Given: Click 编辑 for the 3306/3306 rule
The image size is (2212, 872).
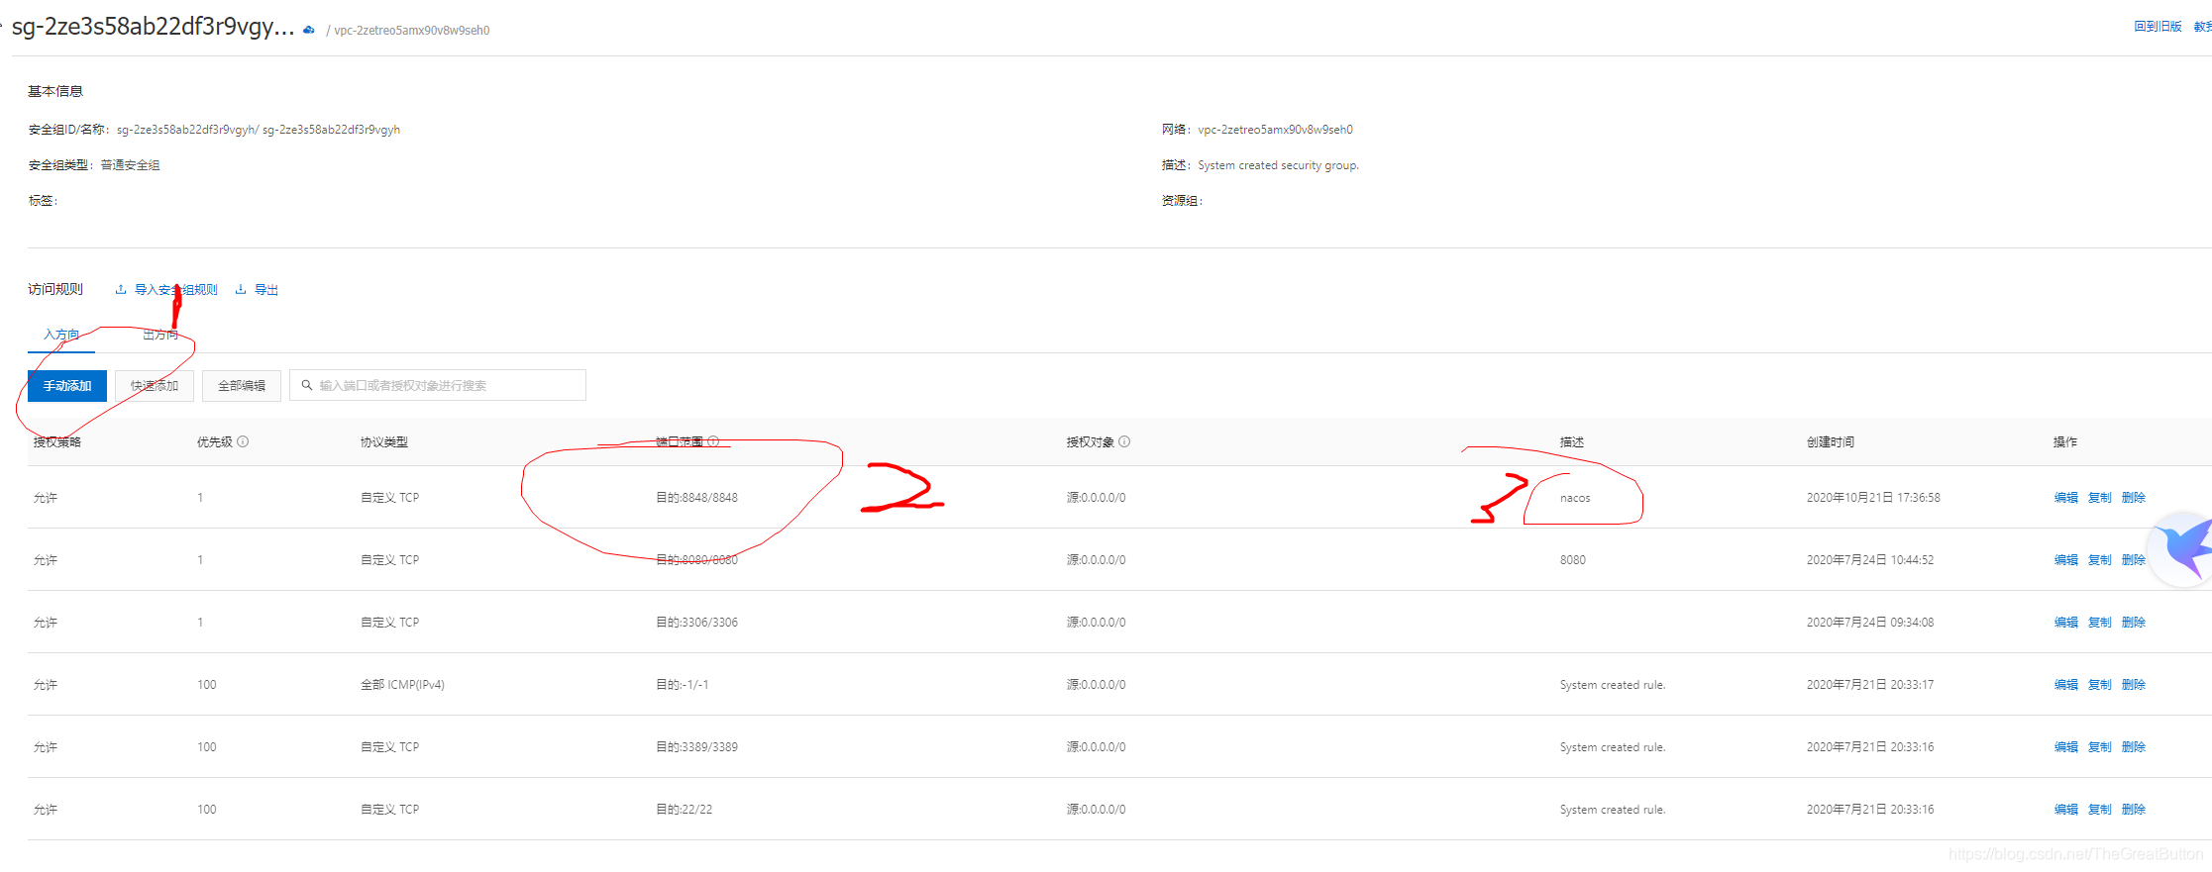Looking at the screenshot, I should (2066, 623).
